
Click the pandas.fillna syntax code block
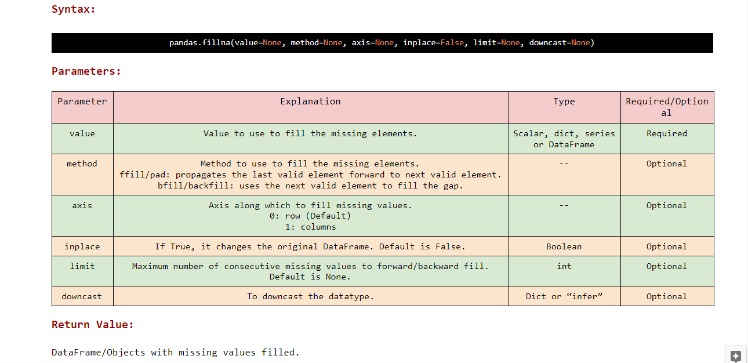(x=382, y=43)
